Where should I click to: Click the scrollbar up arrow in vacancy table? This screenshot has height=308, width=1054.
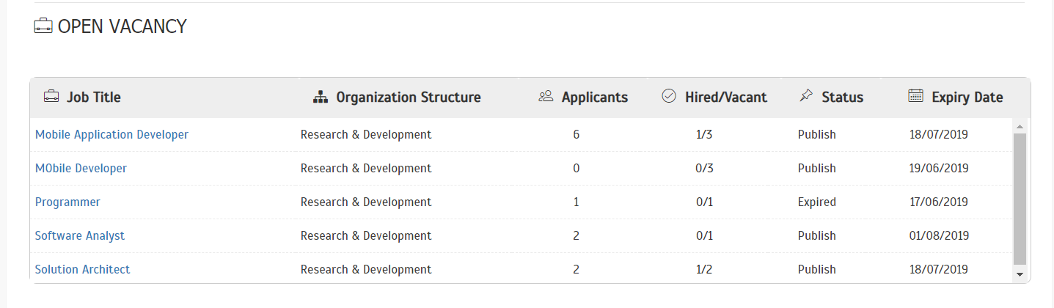pos(1020,126)
